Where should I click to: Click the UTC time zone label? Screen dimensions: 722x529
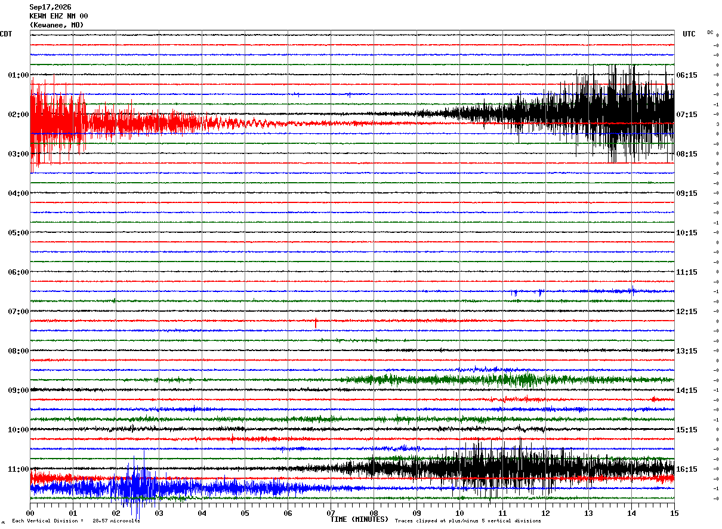click(x=689, y=34)
